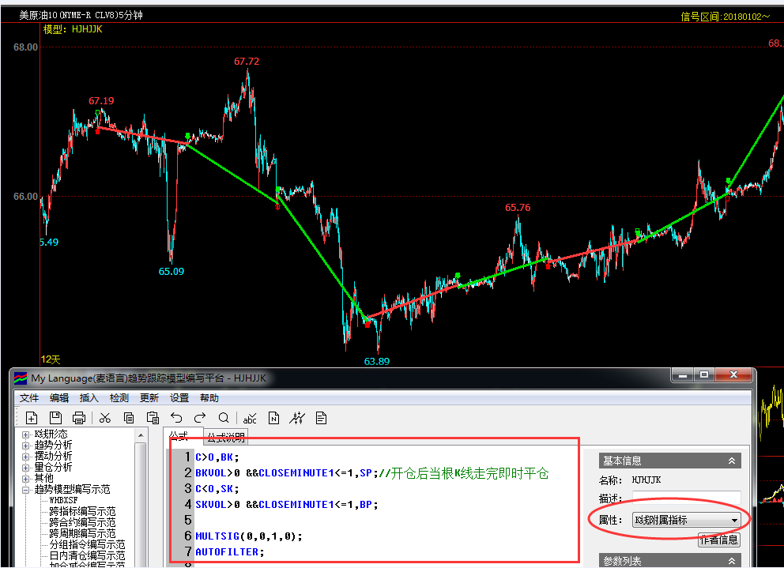The height and width of the screenshot is (568, 784).
Task: Click the 描述 input field
Action: coord(686,499)
